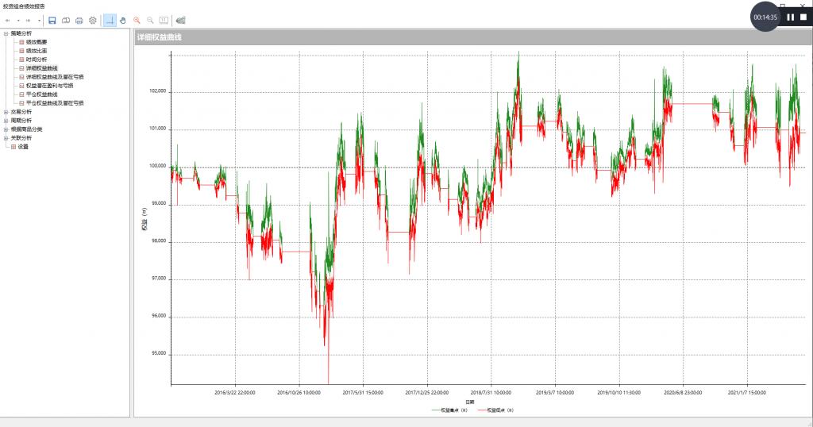
Task: Select the hand pan tool
Action: click(123, 21)
